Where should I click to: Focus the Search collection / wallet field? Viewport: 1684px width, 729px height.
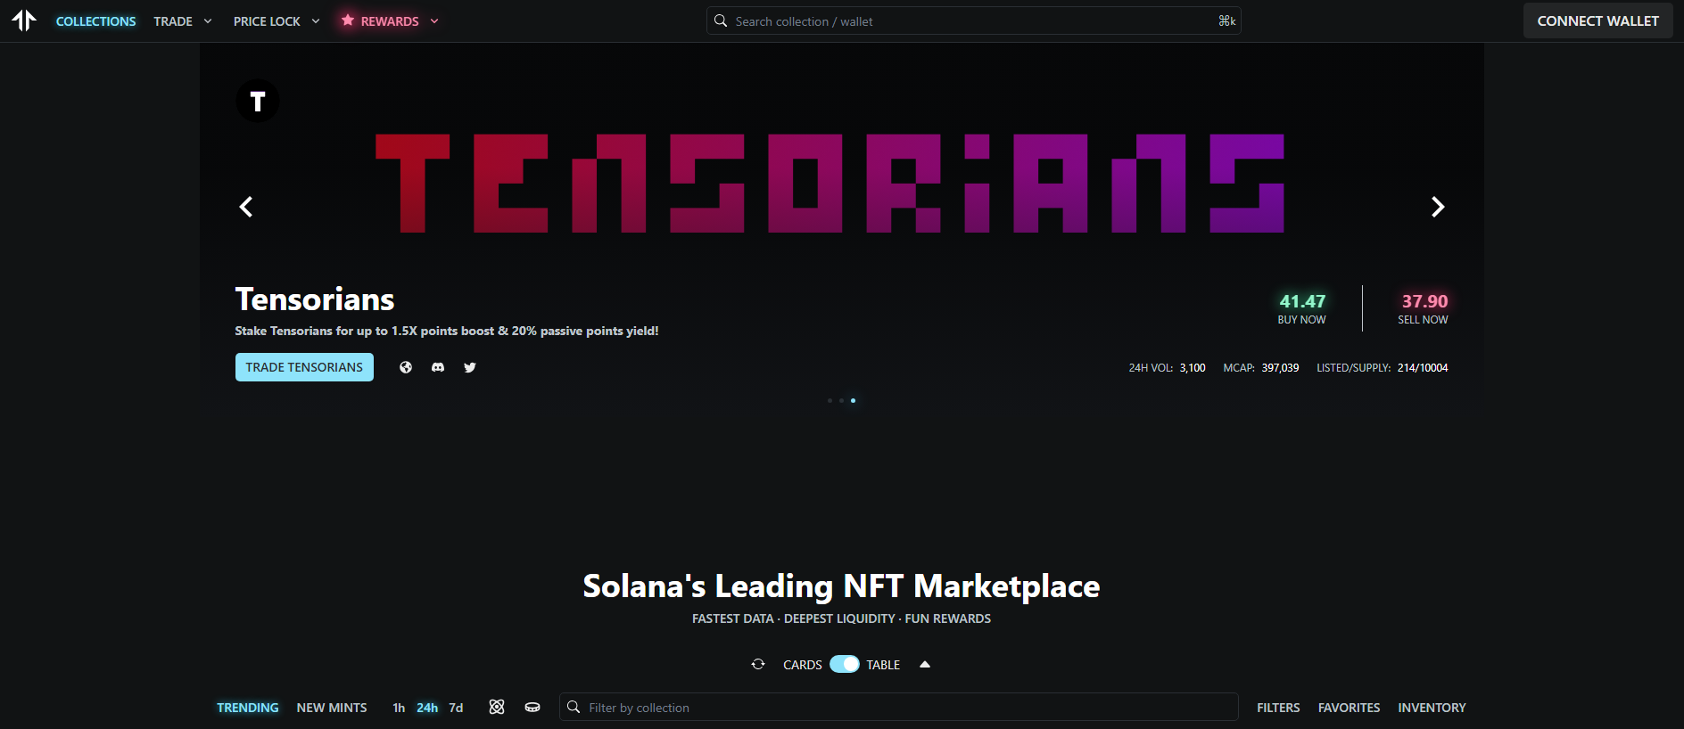pyautogui.click(x=974, y=20)
